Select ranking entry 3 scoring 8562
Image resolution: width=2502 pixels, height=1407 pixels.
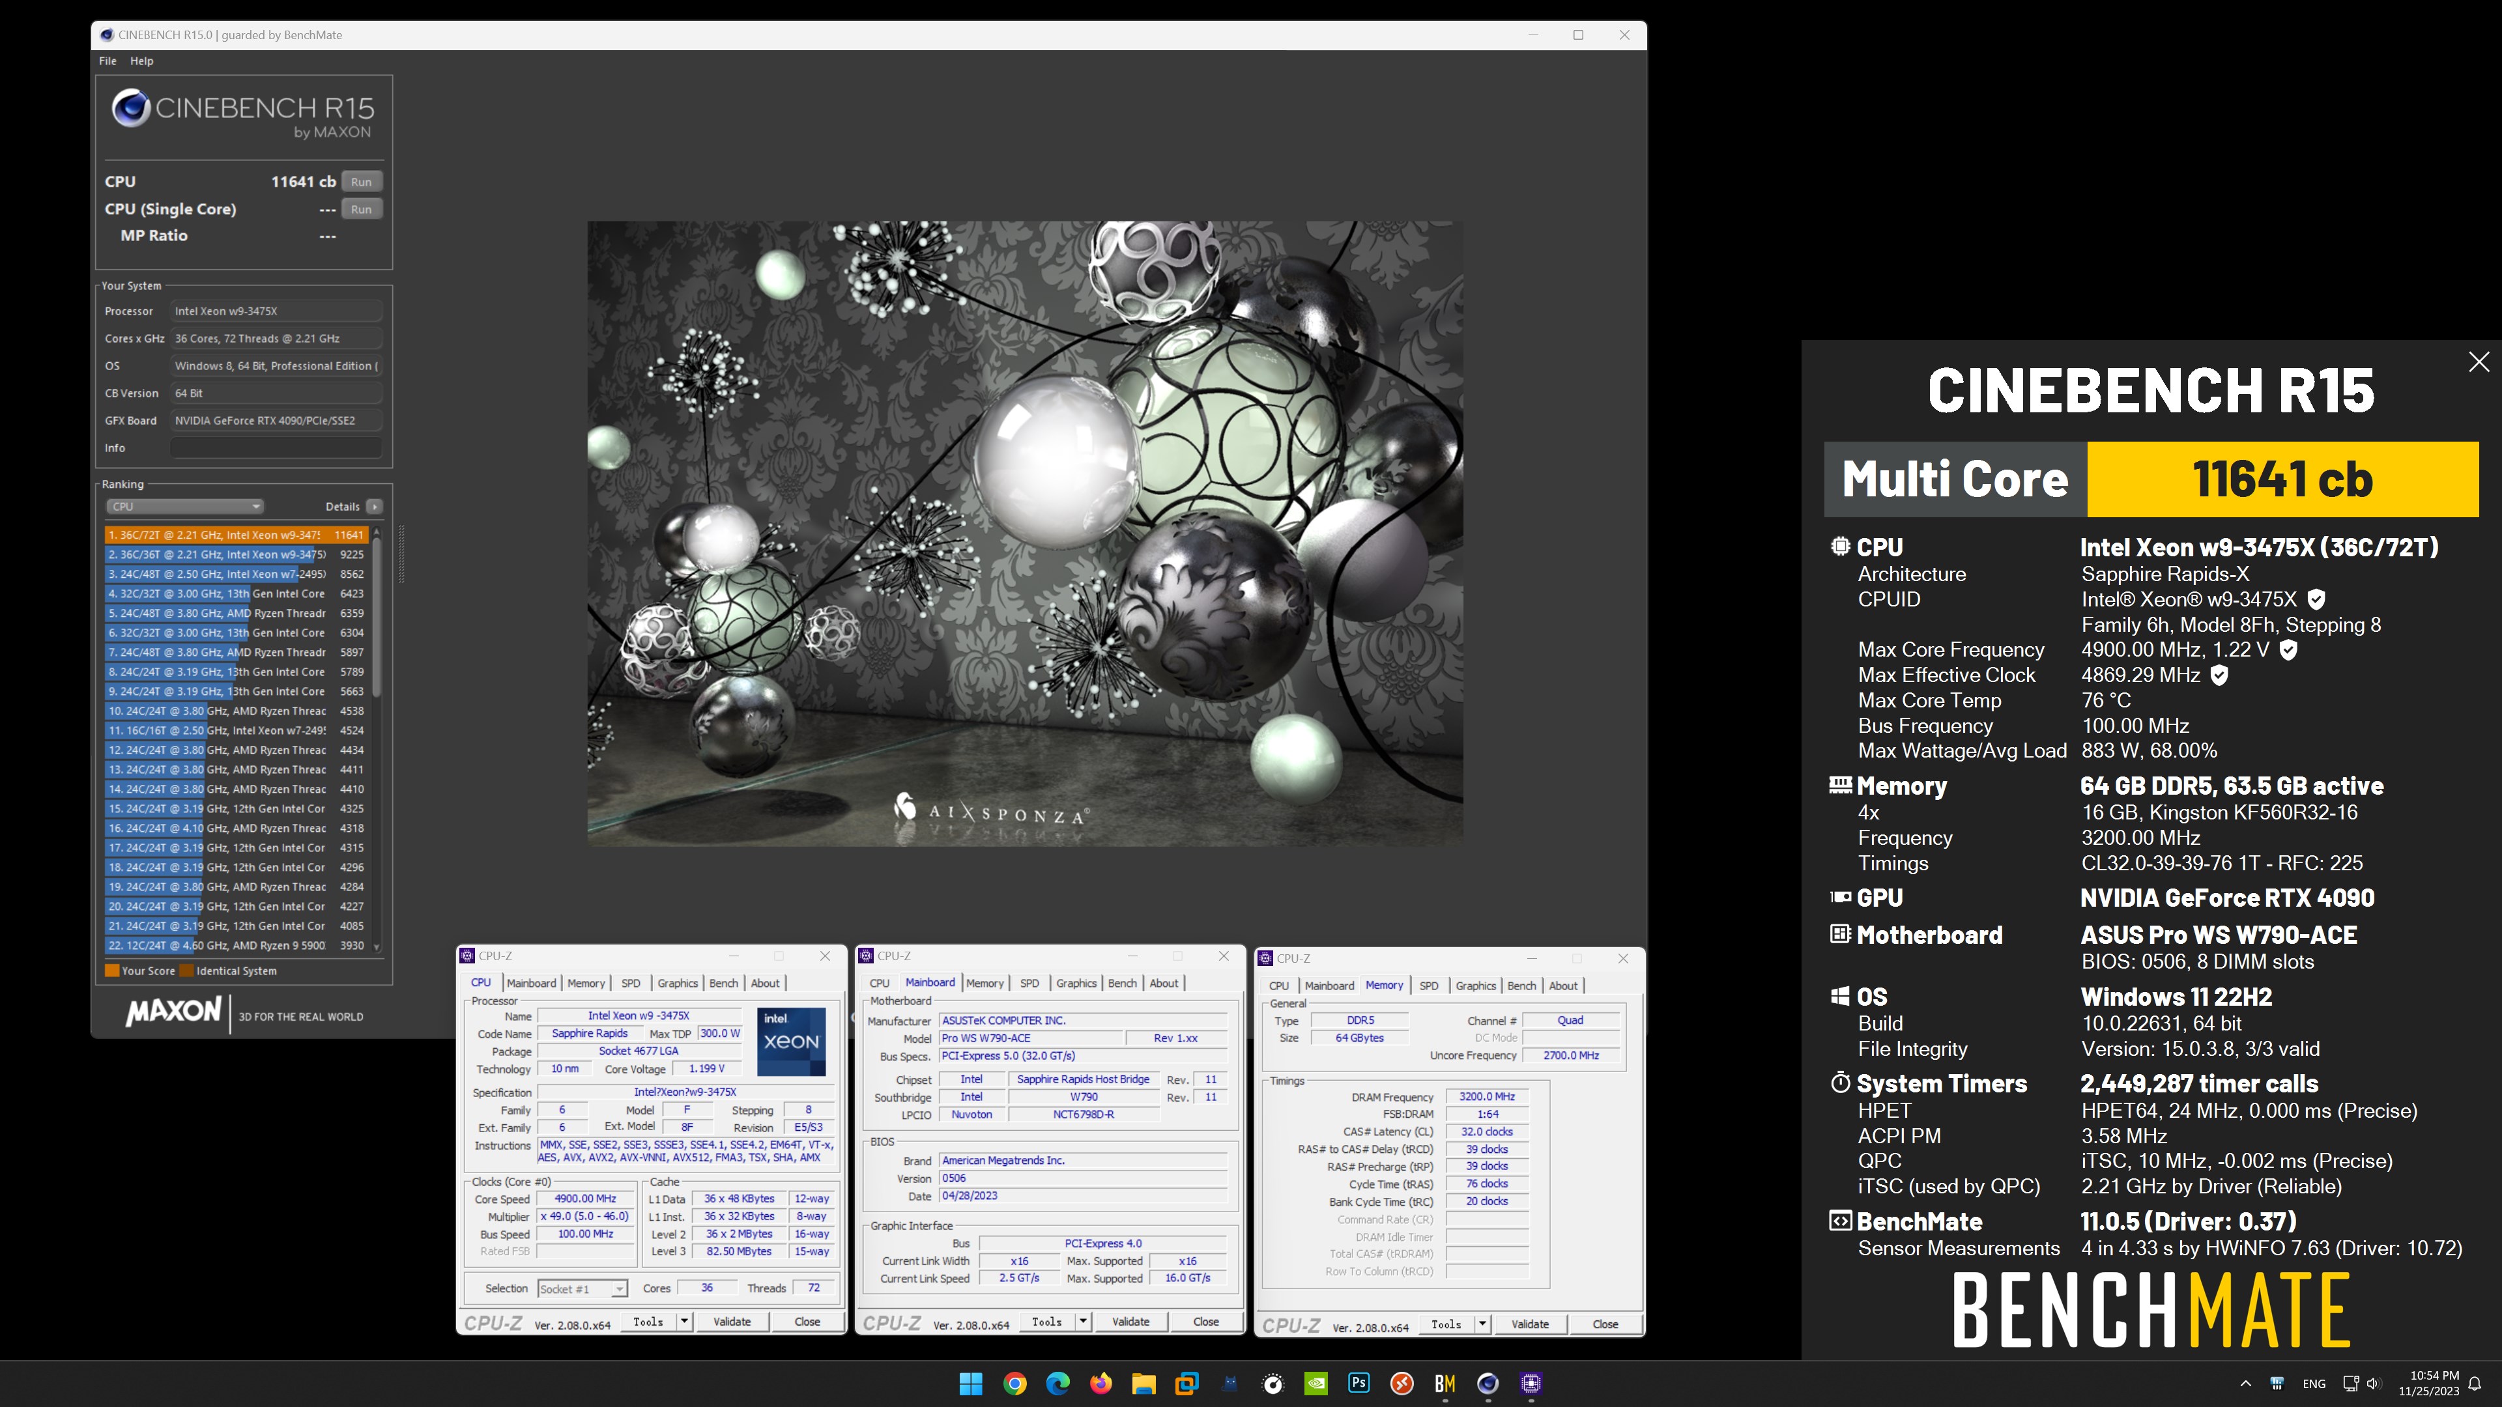(236, 574)
